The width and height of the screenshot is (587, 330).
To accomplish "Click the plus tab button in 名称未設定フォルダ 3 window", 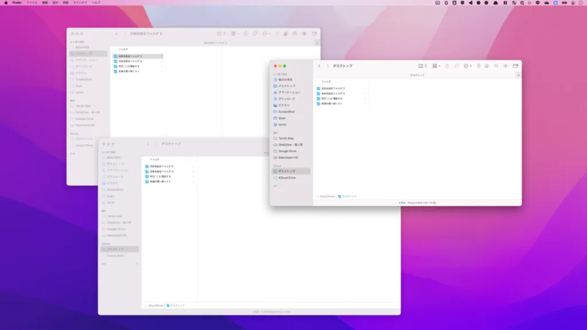I will tap(317, 43).
